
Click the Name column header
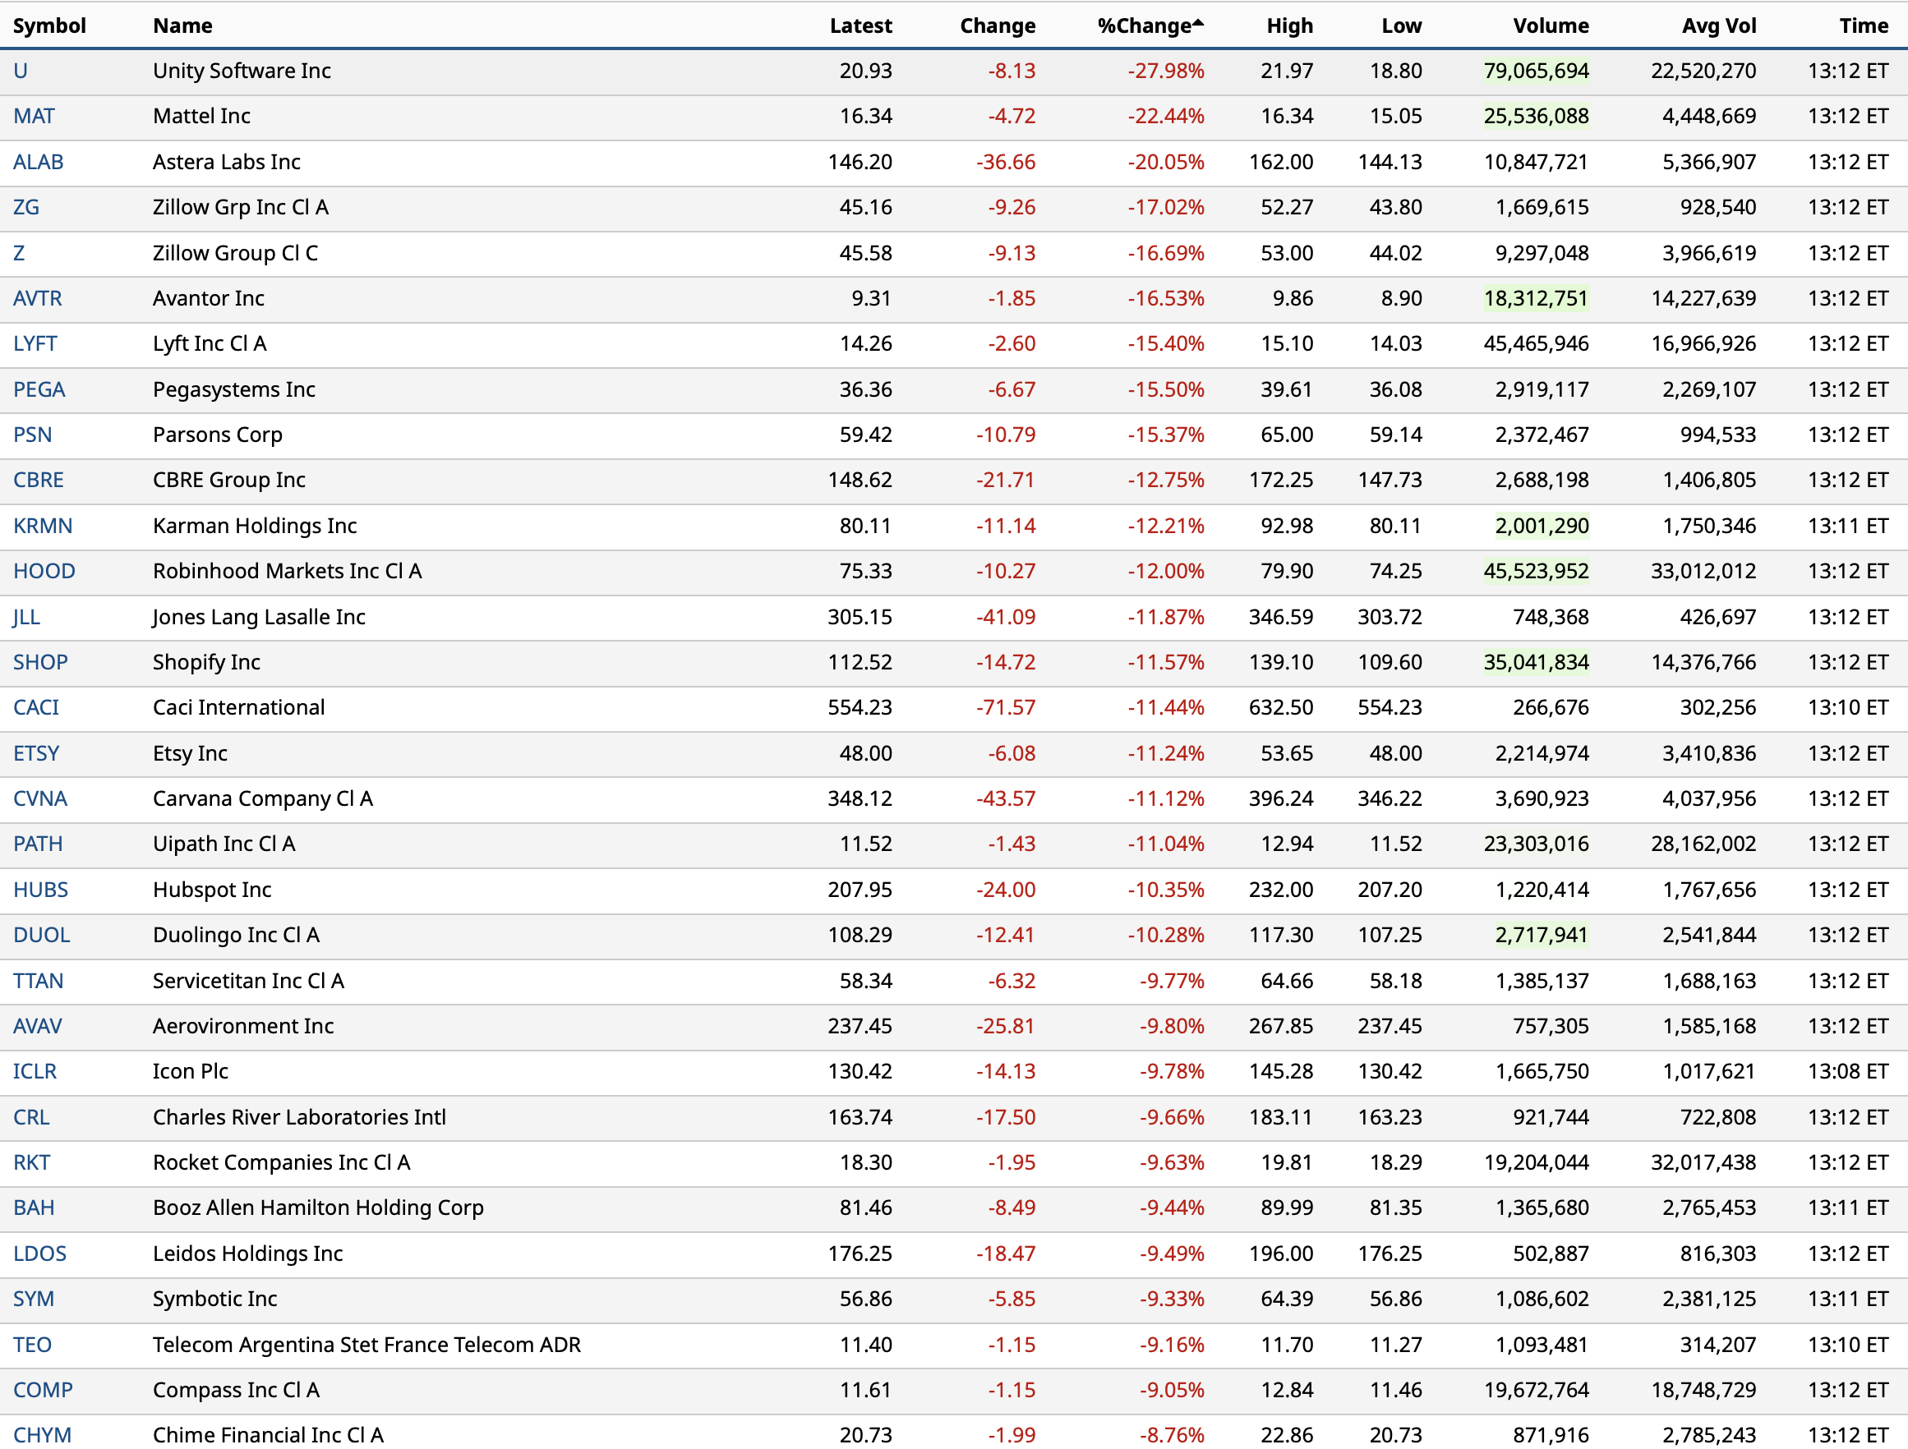tap(182, 26)
